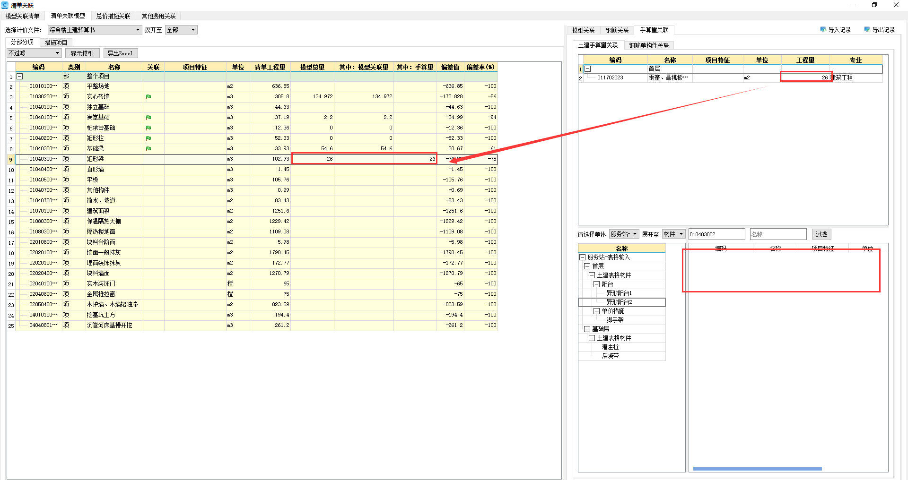Viewport: 908px width, 480px height.
Task: Collapse the 首层 row in upper right table
Action: point(588,69)
